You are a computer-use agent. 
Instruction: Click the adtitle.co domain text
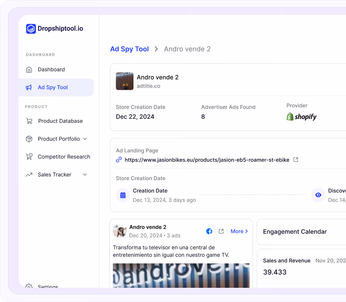click(x=148, y=86)
